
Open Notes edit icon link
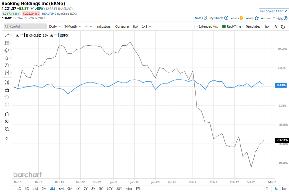(201, 18)
